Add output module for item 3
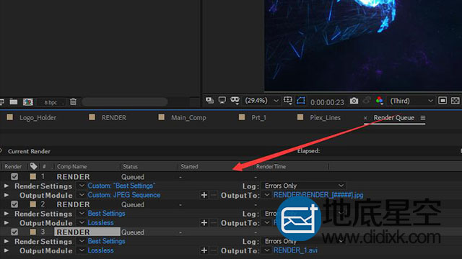Viewport: 462px width, 259px height. (x=204, y=250)
